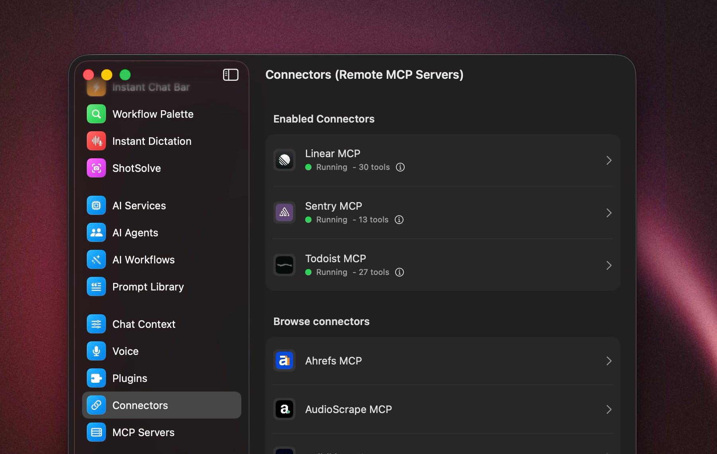
Task: Select AI Agents in the sidebar
Action: coord(135,233)
